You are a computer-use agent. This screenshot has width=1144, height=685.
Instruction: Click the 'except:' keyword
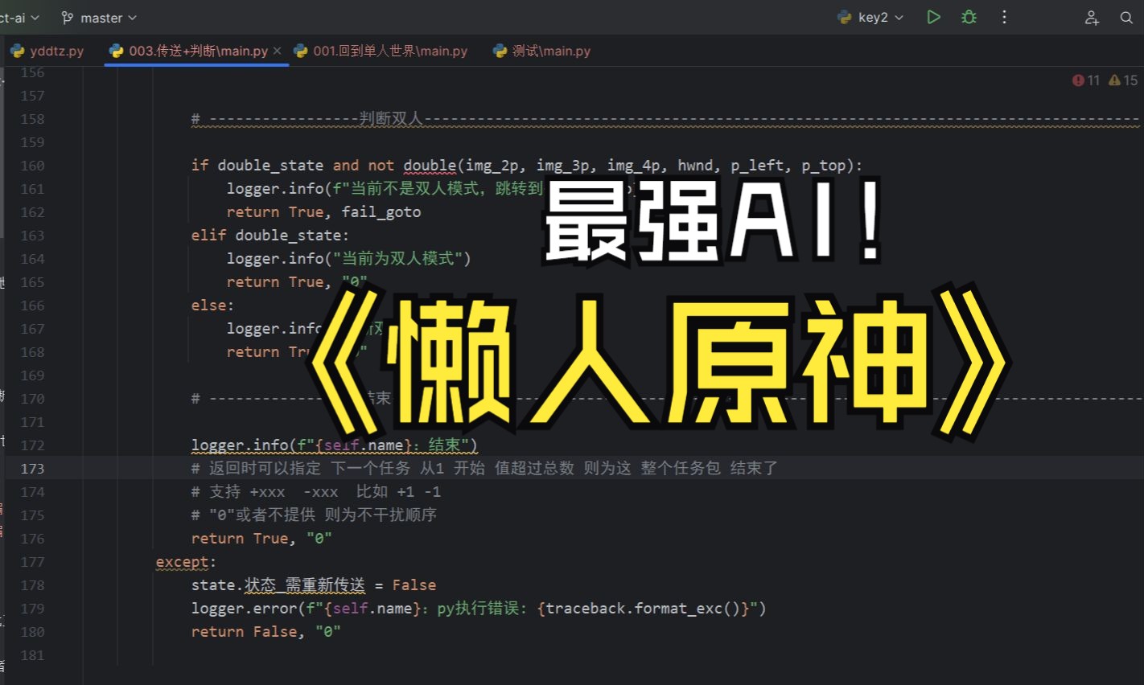pos(186,562)
